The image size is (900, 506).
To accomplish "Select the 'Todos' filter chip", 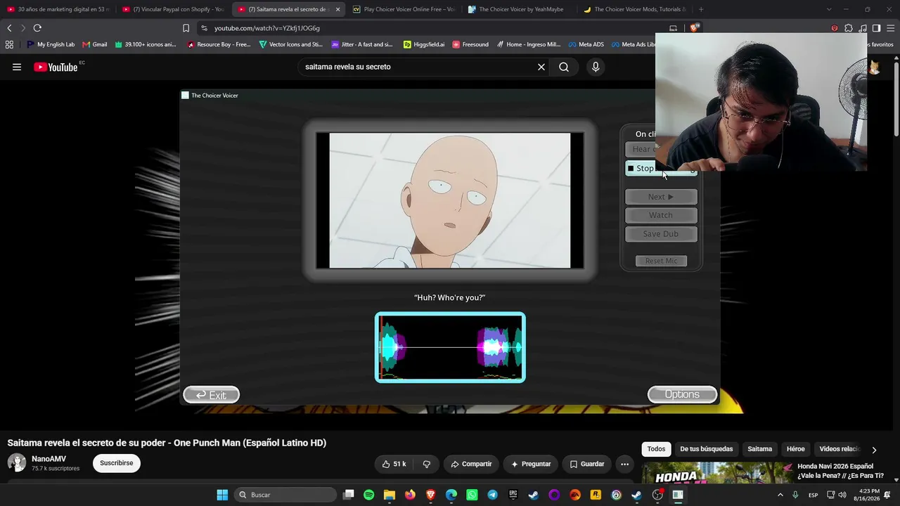I will [656, 449].
